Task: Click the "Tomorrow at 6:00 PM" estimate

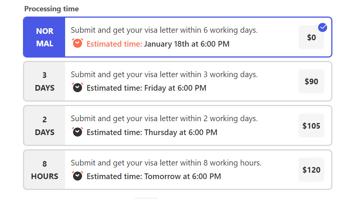Action: 183,176
